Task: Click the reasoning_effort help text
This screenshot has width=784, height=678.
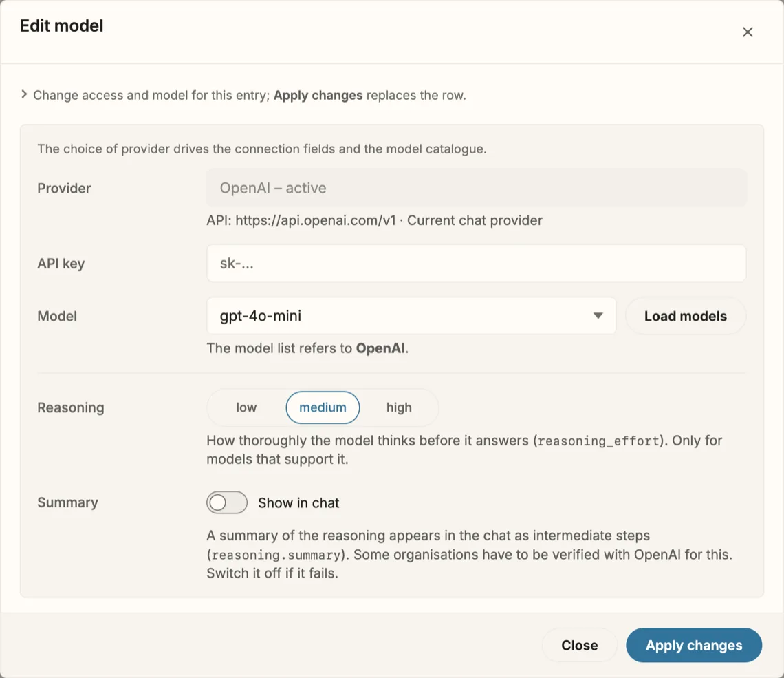Action: 464,450
